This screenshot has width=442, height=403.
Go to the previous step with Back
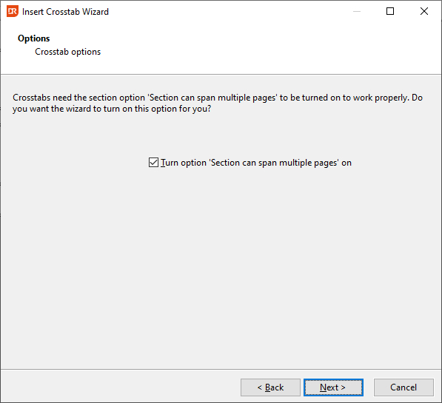270,387
